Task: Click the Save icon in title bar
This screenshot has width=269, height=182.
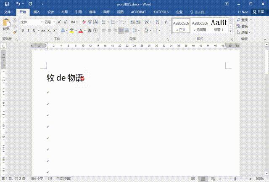Action: click(7, 4)
